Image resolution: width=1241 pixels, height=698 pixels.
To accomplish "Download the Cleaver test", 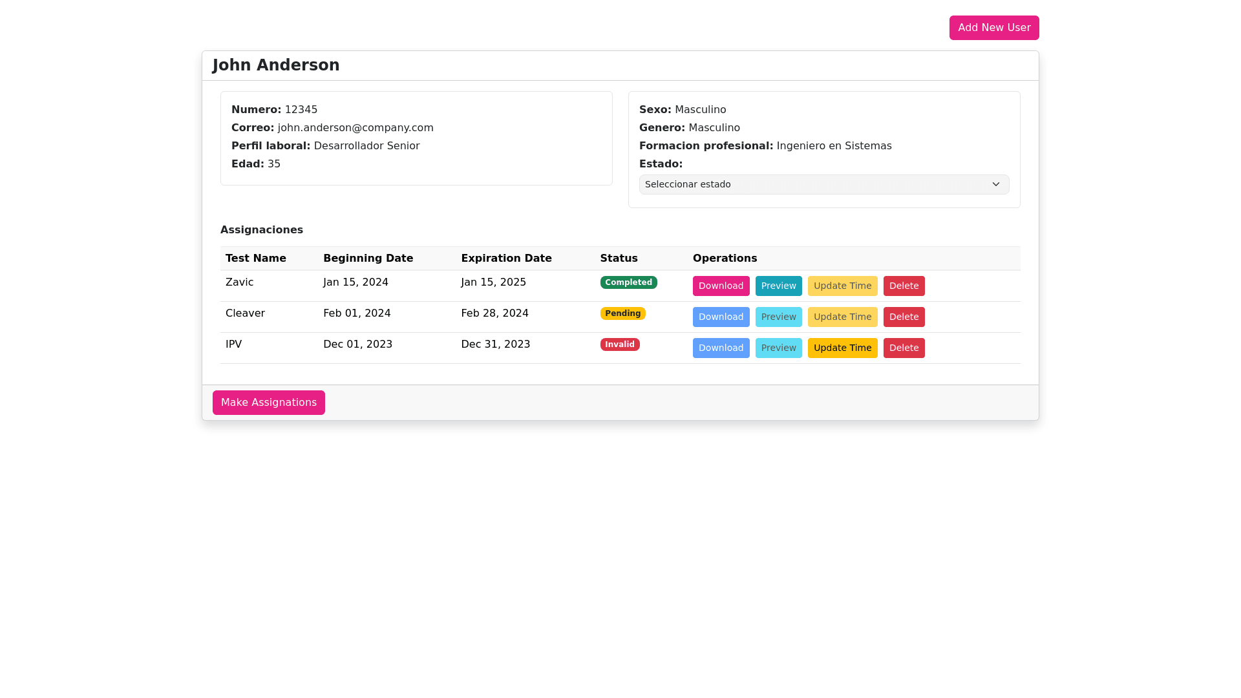I will [x=721, y=317].
